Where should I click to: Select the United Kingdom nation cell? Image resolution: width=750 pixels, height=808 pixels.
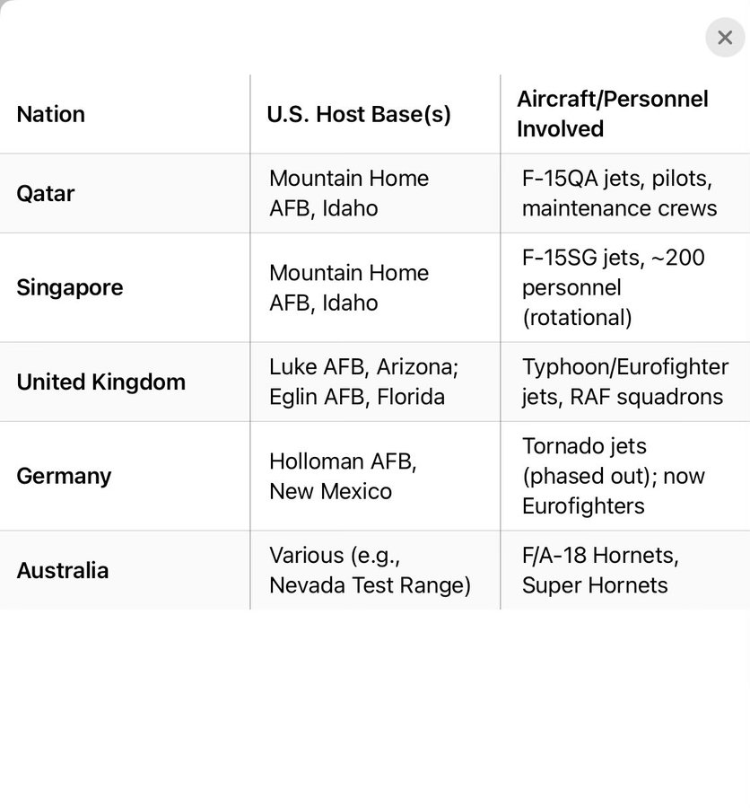(100, 382)
